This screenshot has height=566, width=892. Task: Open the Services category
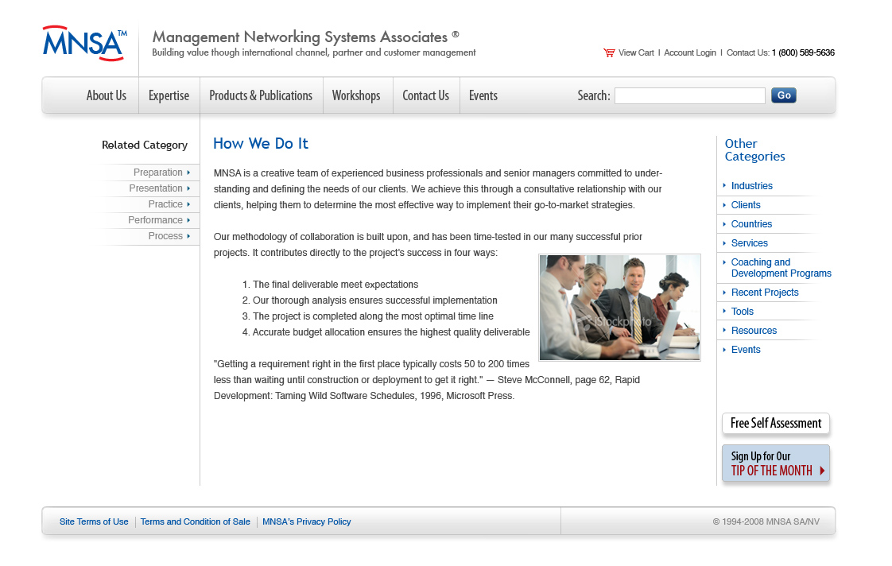[x=749, y=243]
